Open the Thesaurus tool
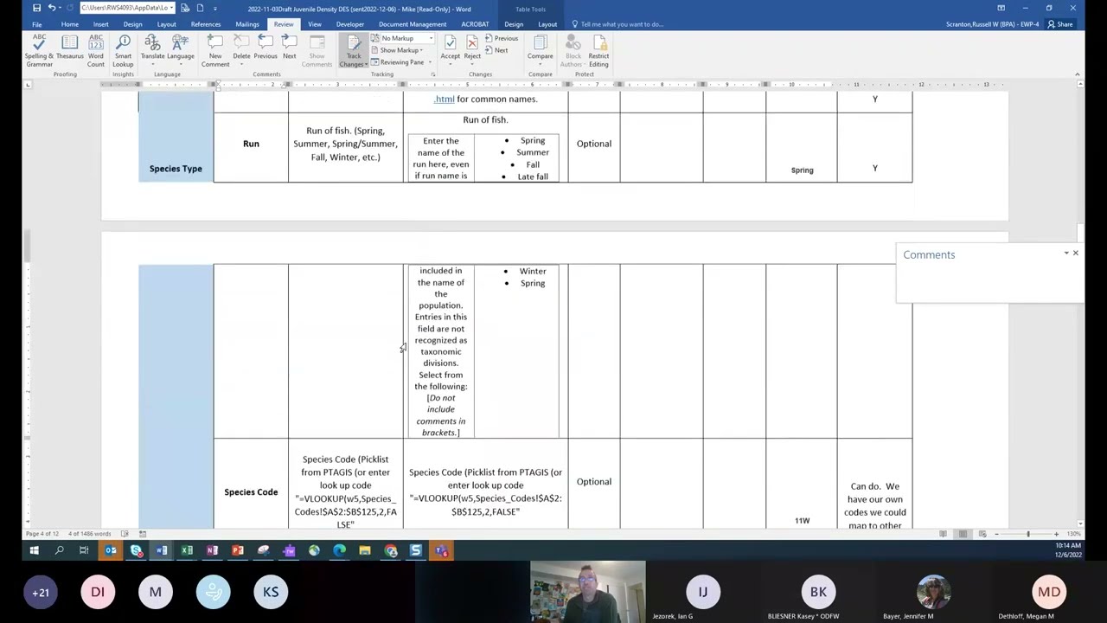Viewport: 1107px width, 623px height. [x=70, y=50]
